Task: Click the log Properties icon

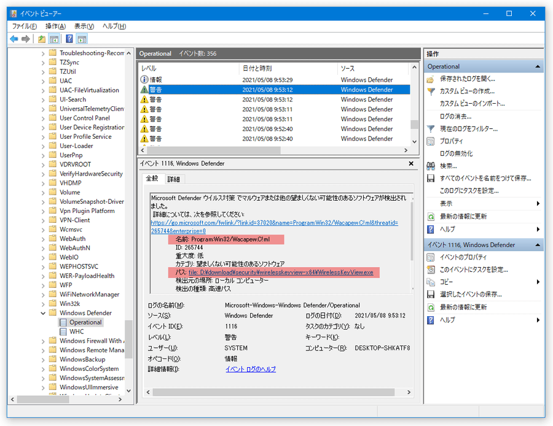Action: [431, 141]
